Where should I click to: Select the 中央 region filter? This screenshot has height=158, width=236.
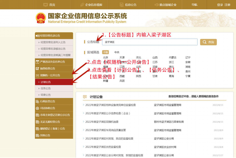(117, 52)
